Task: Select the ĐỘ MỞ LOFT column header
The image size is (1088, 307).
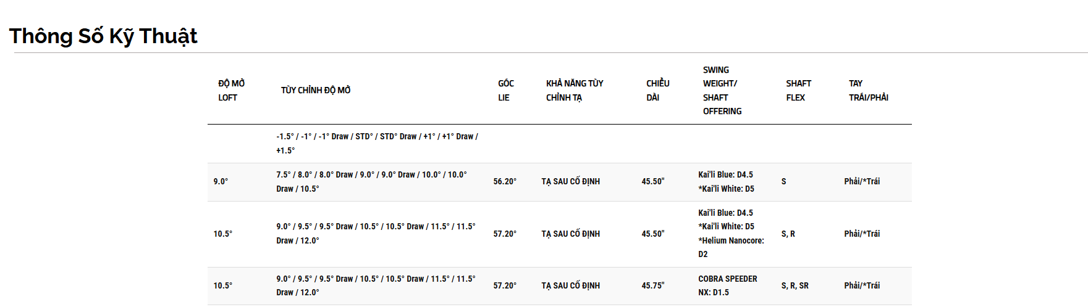Action: (x=232, y=90)
